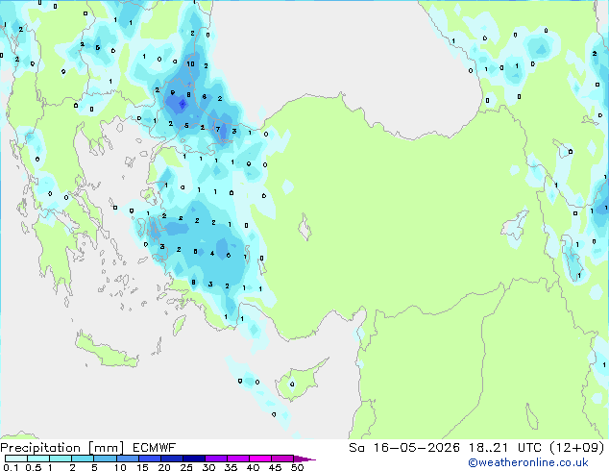
Task: Click the legend label '50'
Action: click(x=297, y=467)
